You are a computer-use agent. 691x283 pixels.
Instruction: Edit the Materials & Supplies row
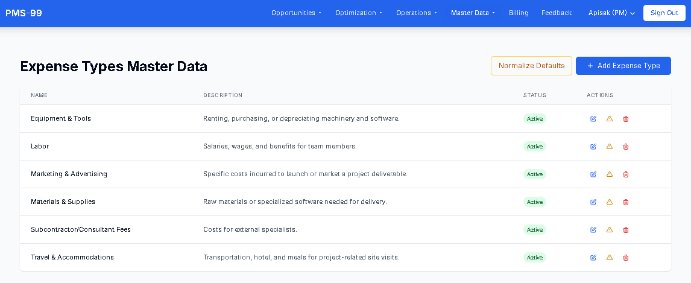click(593, 202)
